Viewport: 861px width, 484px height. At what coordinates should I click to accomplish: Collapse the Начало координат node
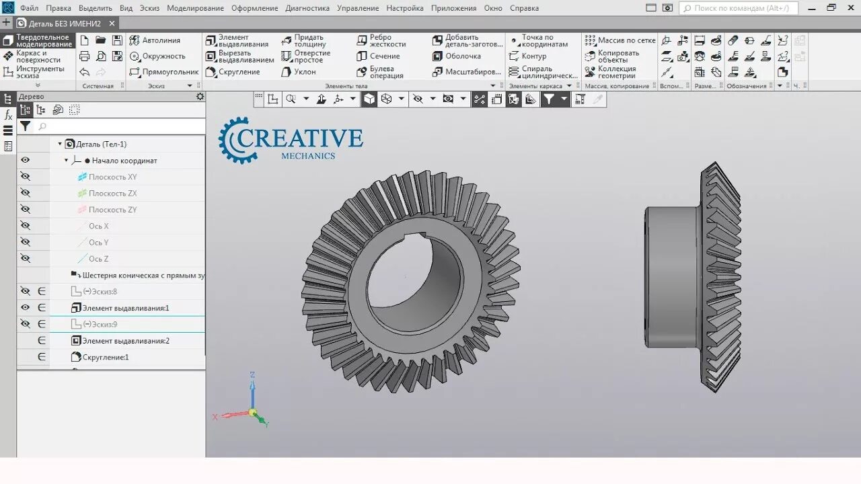pyautogui.click(x=66, y=161)
